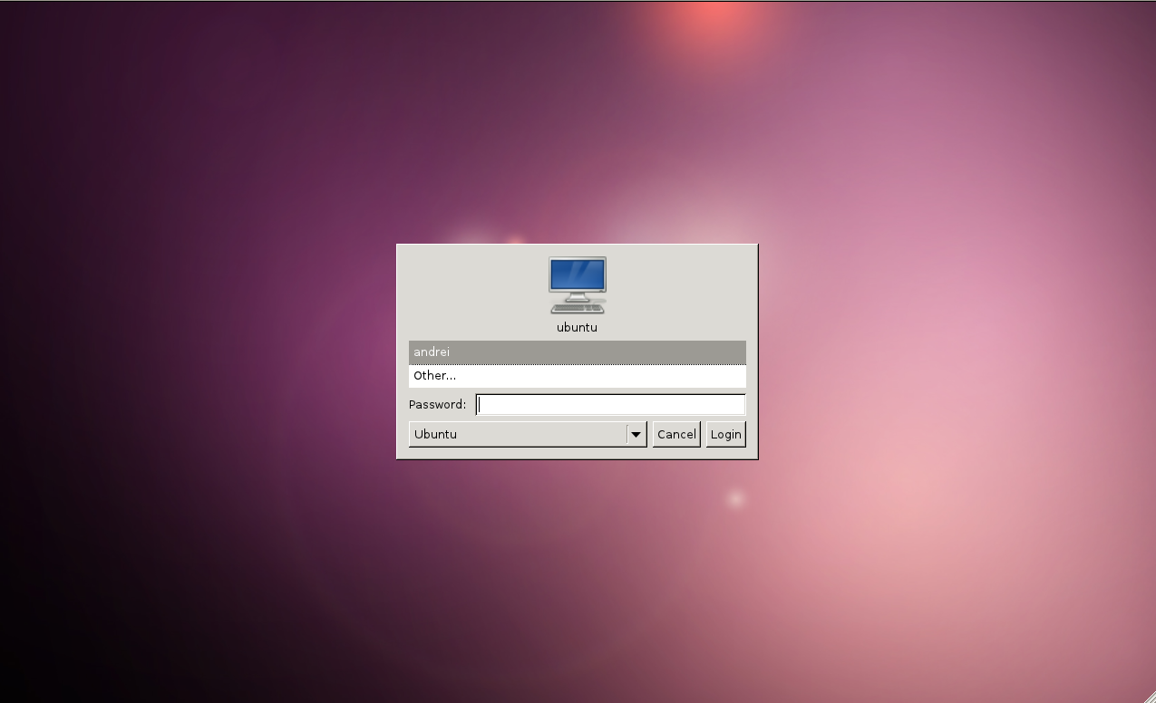
Task: Choose the Other... login option
Action: pos(577,376)
